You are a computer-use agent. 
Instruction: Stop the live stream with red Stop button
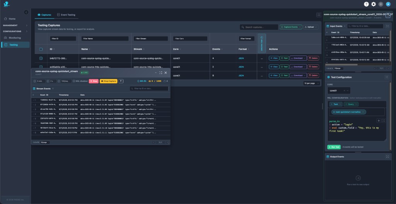94,81
